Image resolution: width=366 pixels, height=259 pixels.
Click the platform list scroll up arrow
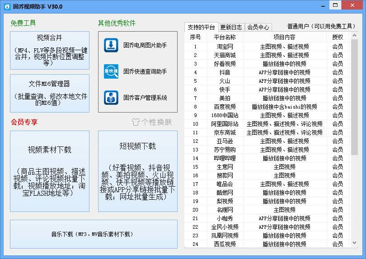tap(354, 36)
